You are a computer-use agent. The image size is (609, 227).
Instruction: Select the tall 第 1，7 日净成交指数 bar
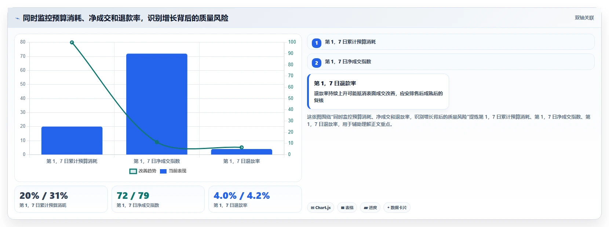pos(157,104)
